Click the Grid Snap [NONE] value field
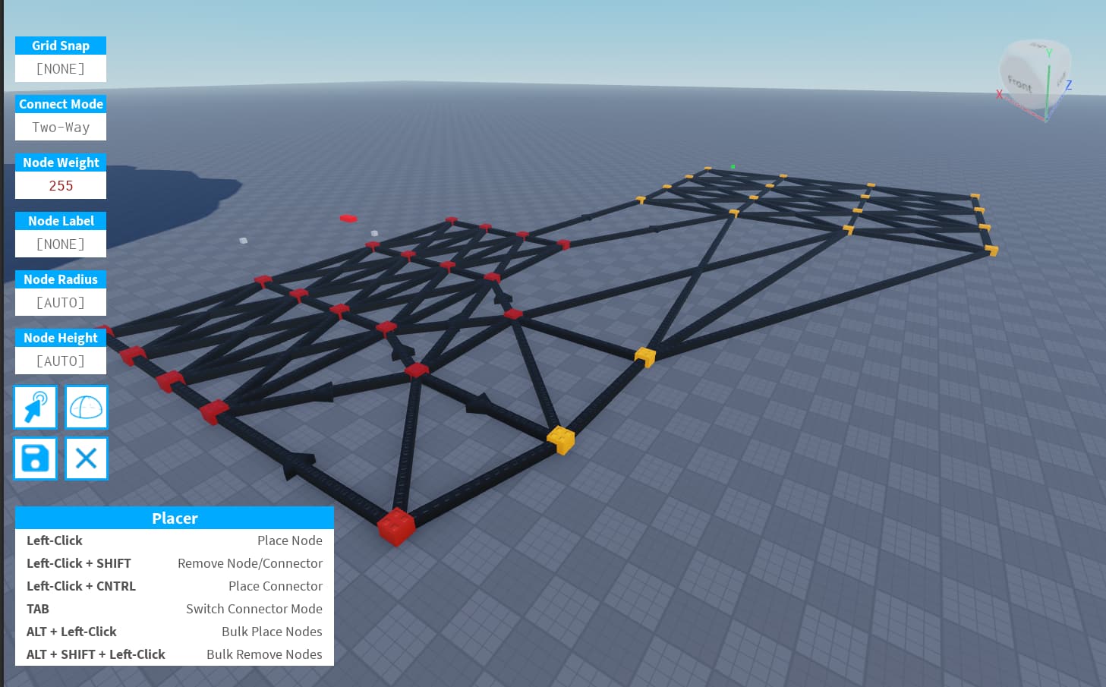This screenshot has width=1106, height=687. pos(61,68)
